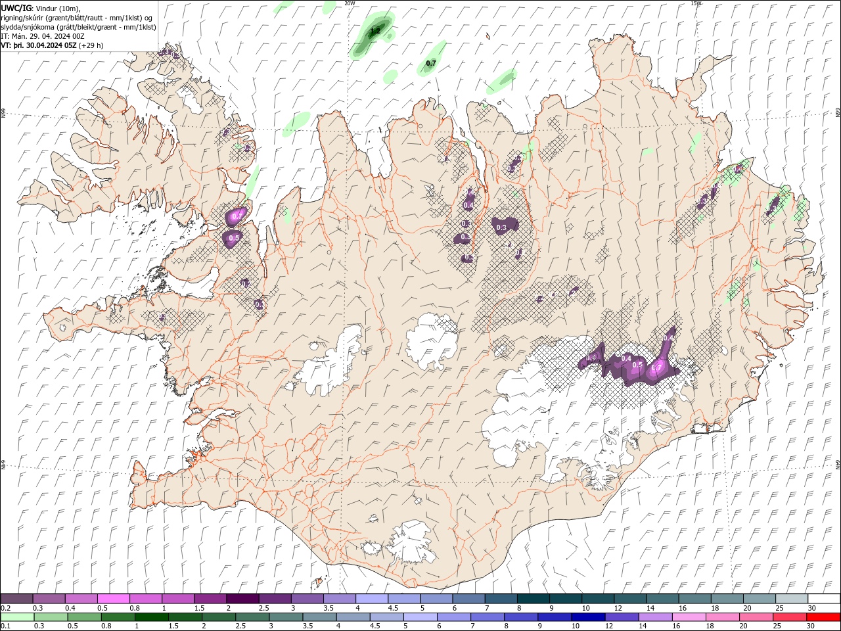Click the dark mauve 0.2 swatch in snow scale
This screenshot has height=631, width=841.
[x=16, y=599]
